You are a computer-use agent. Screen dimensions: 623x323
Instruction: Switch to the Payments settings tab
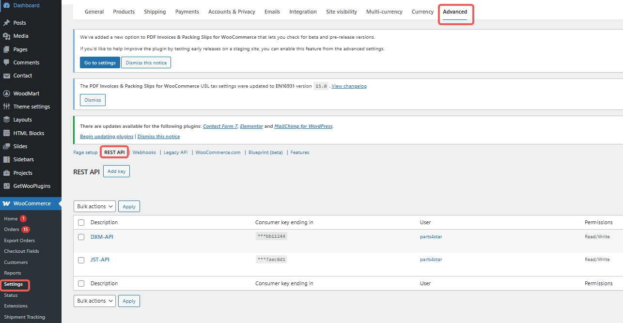[187, 11]
